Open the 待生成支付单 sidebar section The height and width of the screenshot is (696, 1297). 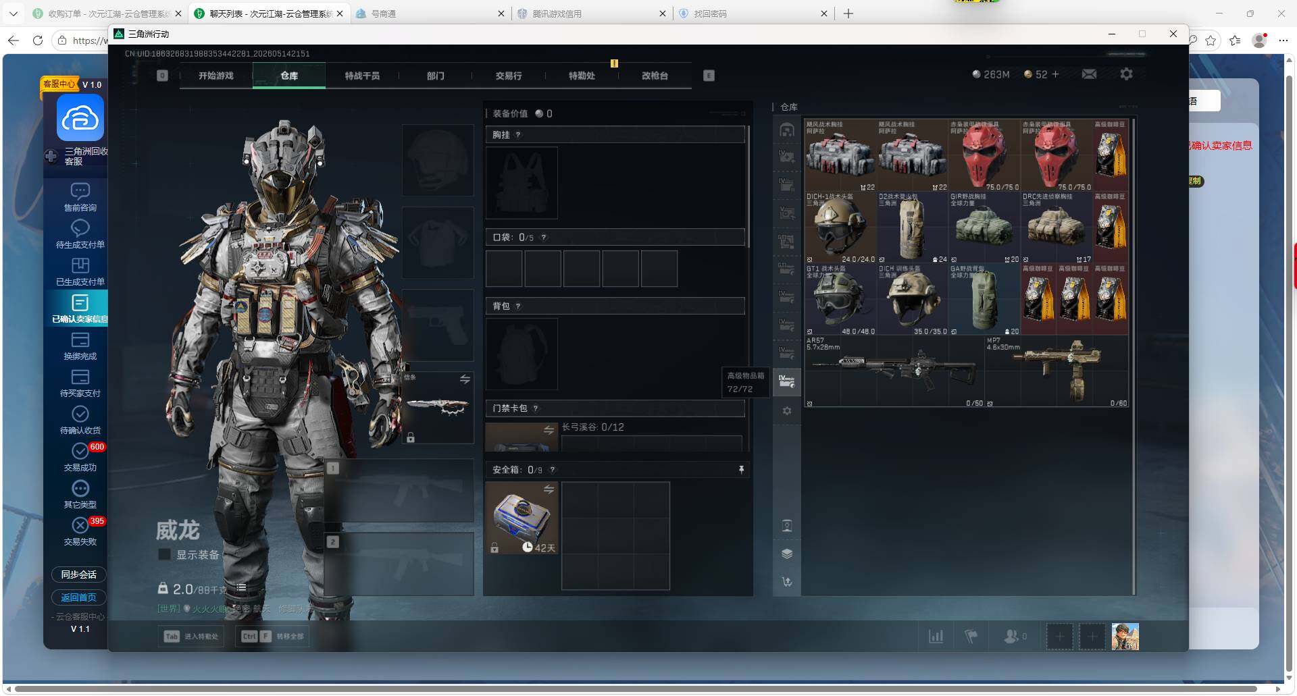click(x=80, y=234)
